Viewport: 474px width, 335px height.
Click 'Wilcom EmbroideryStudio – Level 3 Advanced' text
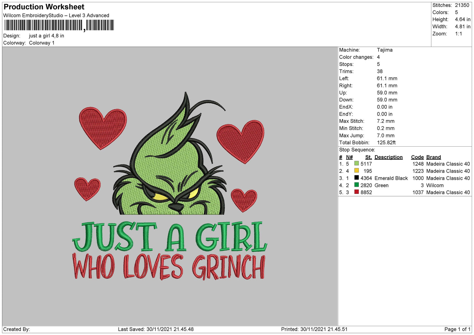pyautogui.click(x=56, y=15)
